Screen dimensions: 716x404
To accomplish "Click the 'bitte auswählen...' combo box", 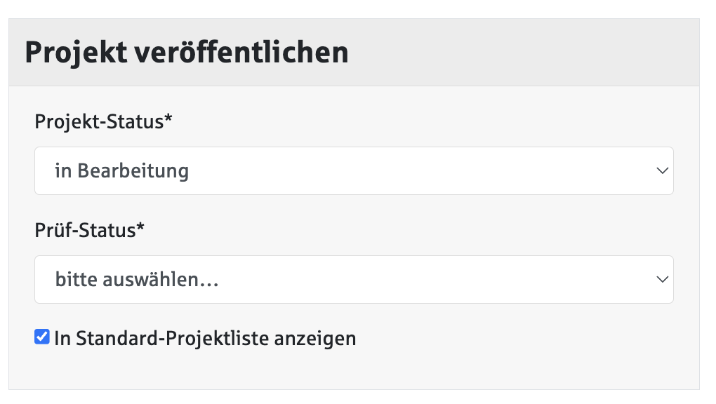I will pos(351,279).
